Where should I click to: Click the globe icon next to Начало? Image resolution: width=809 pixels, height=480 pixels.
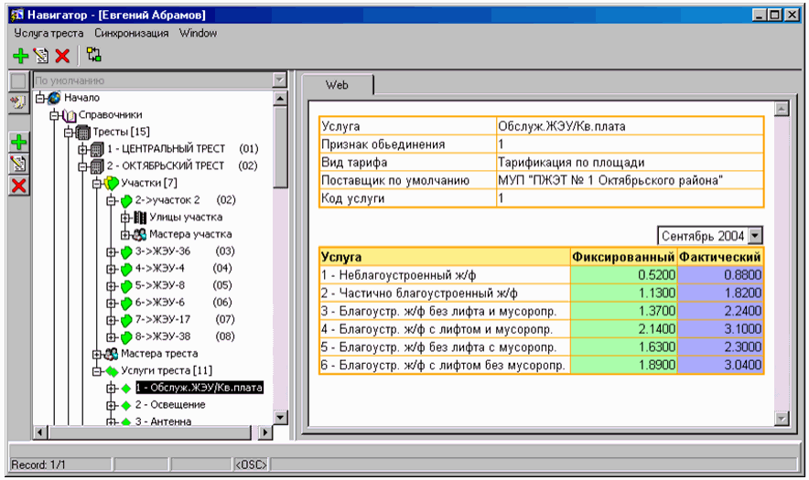(x=54, y=98)
